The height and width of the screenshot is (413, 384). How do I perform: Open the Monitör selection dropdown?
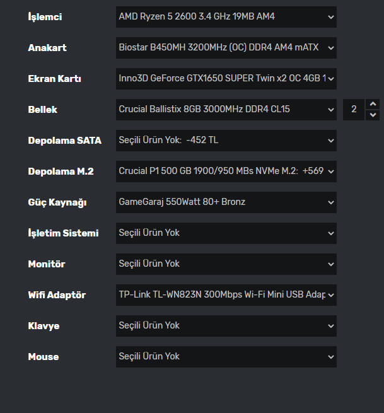pyautogui.click(x=226, y=264)
